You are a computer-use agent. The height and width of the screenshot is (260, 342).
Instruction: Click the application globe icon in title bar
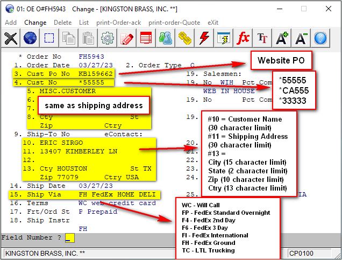pyautogui.click(x=10, y=9)
